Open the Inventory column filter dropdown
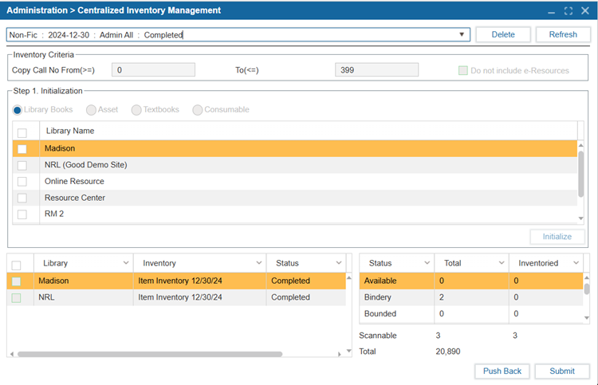 pos(259,263)
